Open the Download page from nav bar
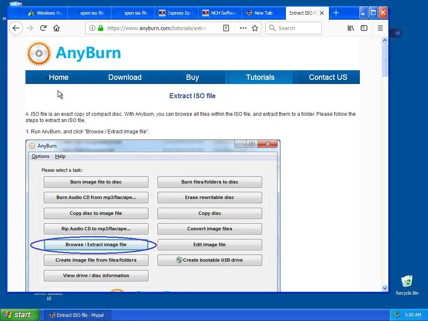The width and height of the screenshot is (428, 321). (125, 77)
